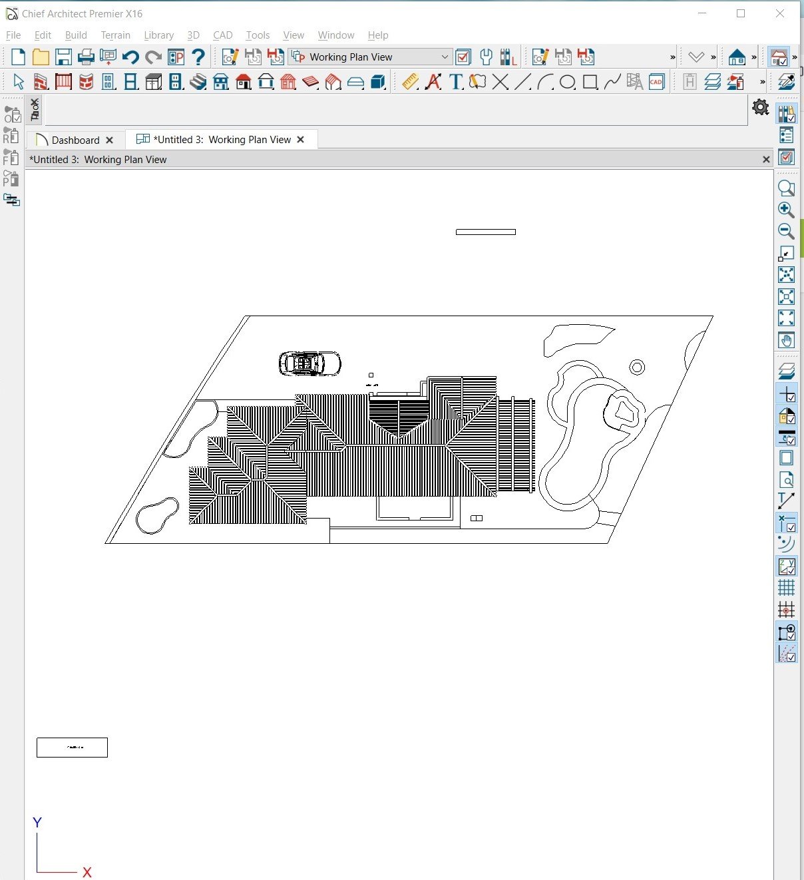
Task: Toggle the Object Snaps button
Action: tap(786, 632)
